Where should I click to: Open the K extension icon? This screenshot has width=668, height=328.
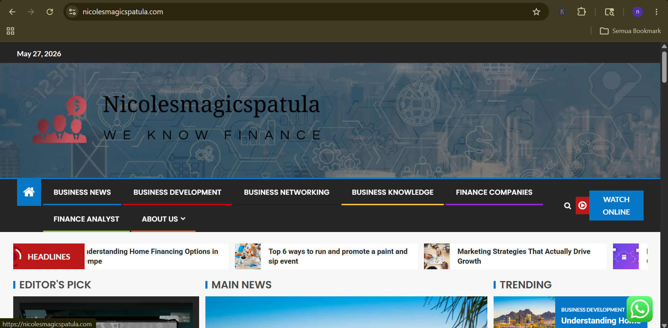[562, 12]
